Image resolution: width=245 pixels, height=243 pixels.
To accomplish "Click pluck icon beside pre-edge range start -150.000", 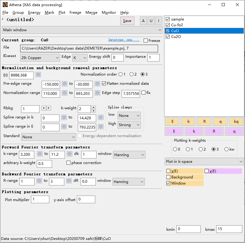I will (x=65, y=84).
